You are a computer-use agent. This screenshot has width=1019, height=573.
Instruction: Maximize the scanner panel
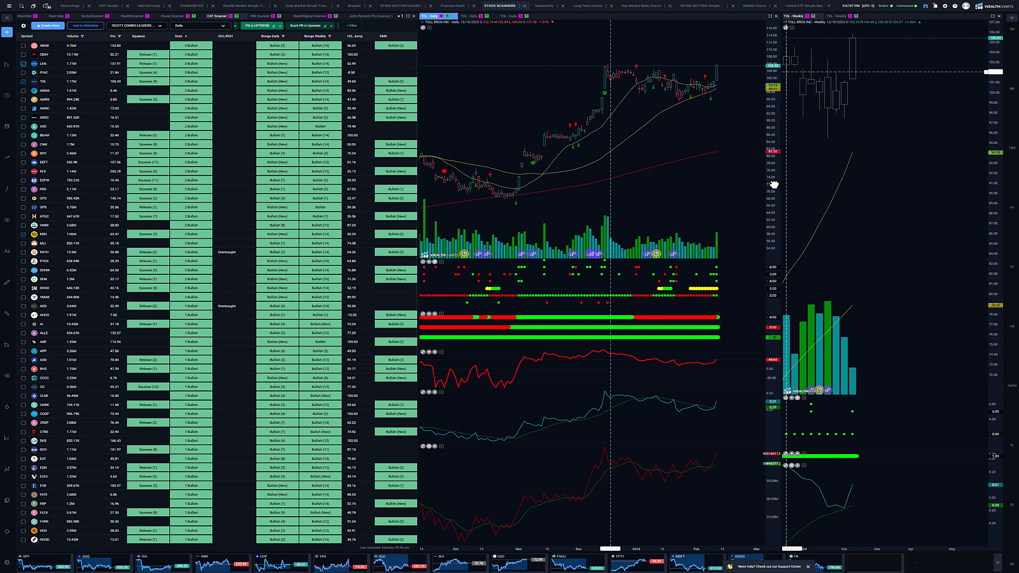click(x=408, y=16)
